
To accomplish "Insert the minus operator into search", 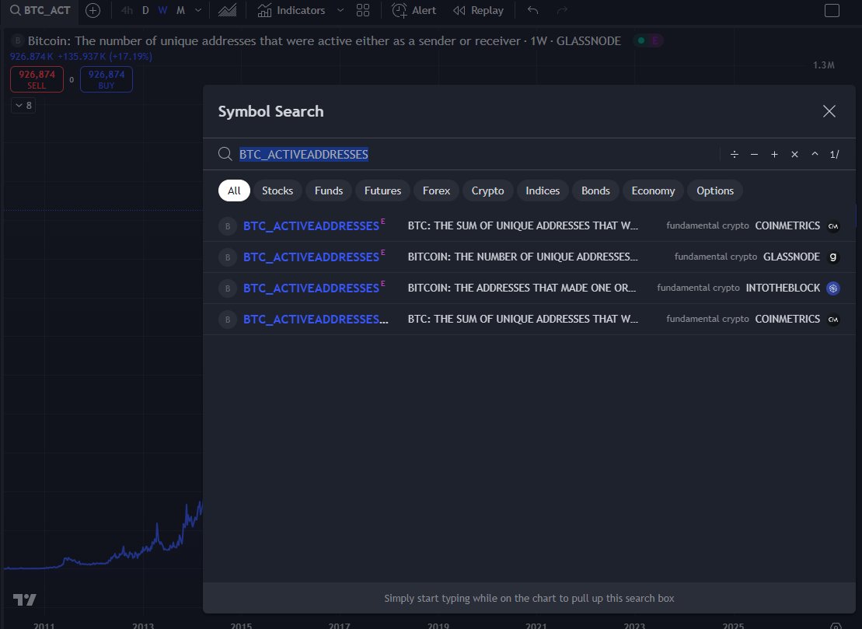I will click(x=754, y=155).
